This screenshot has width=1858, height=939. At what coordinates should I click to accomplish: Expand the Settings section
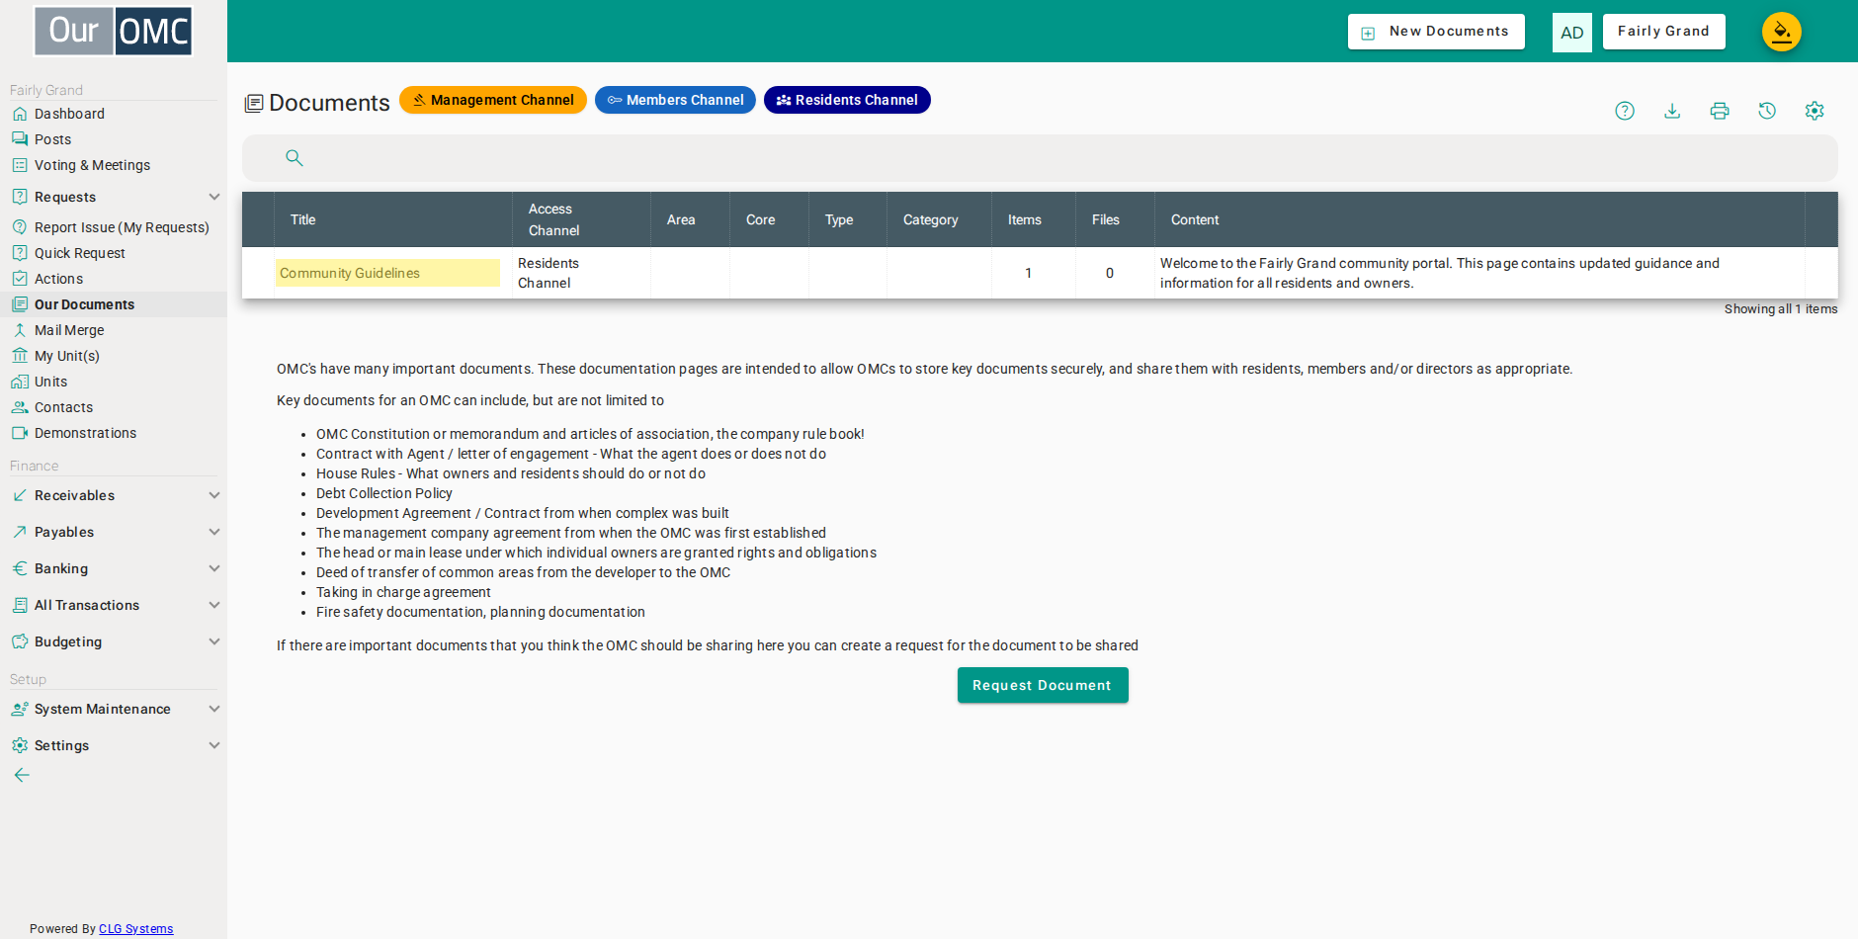114,745
